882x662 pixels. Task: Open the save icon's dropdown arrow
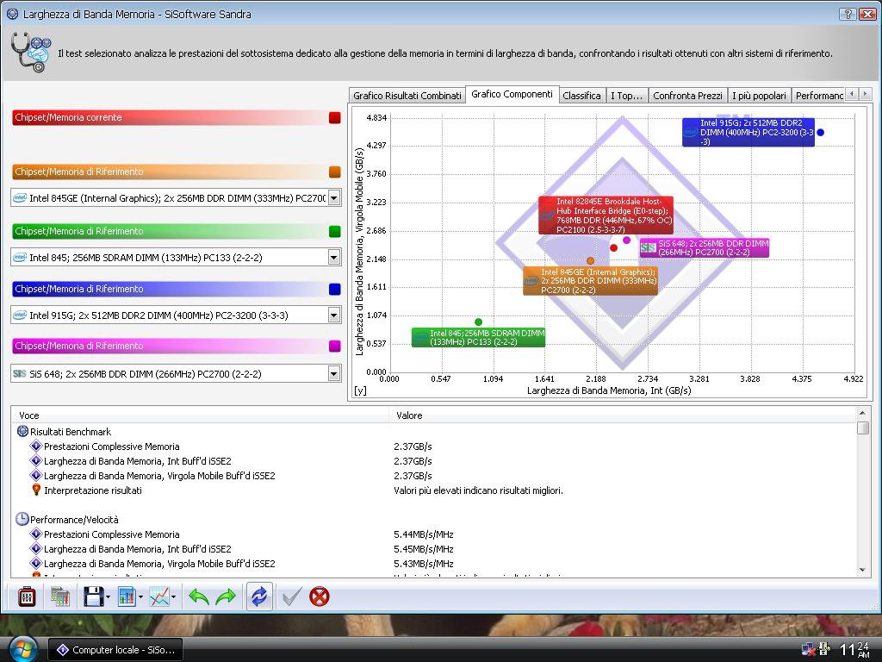[x=108, y=597]
